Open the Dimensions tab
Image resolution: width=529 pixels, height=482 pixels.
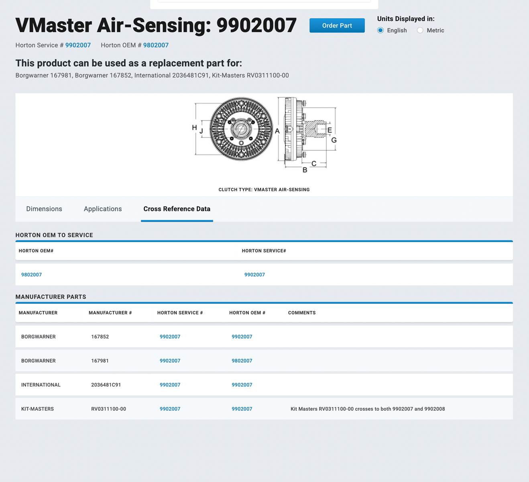pyautogui.click(x=44, y=209)
